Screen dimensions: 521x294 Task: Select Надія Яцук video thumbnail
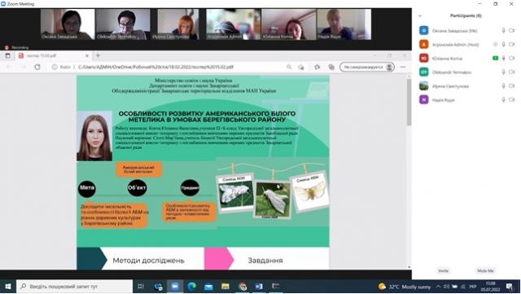pos(344,24)
